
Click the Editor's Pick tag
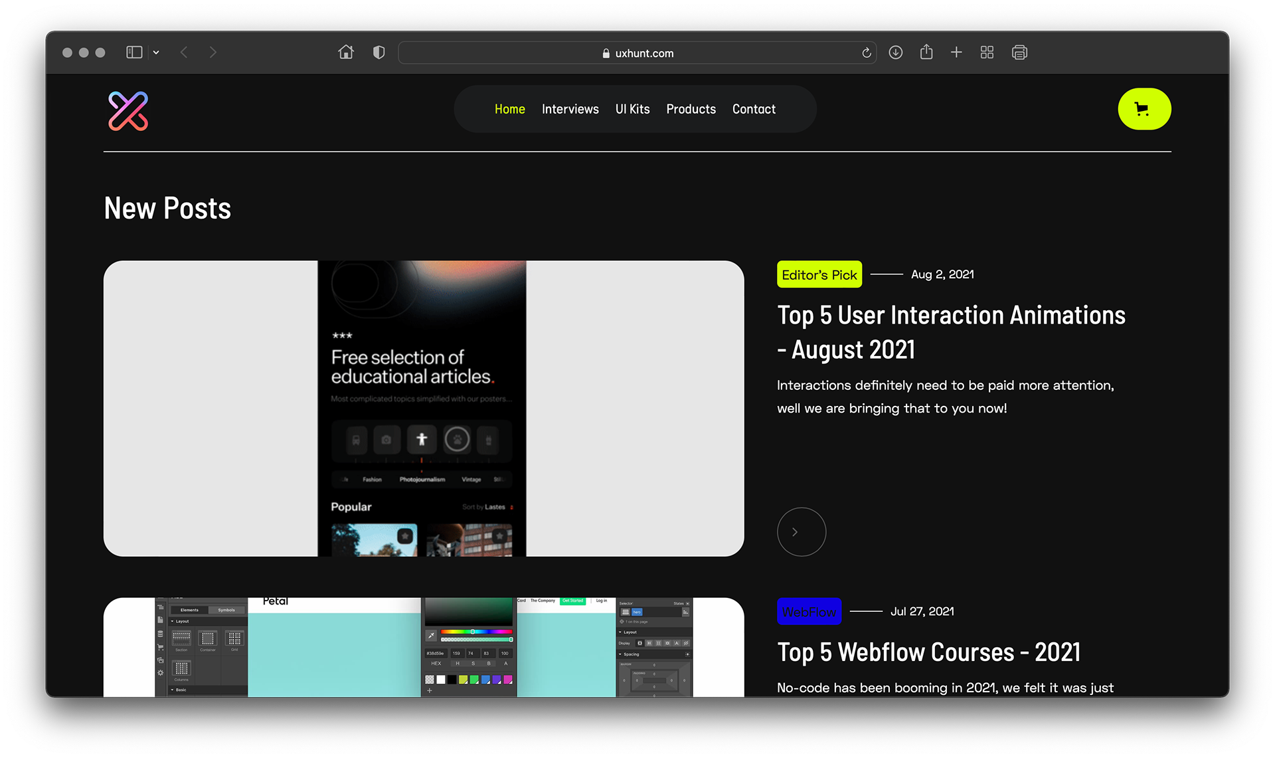click(x=819, y=274)
